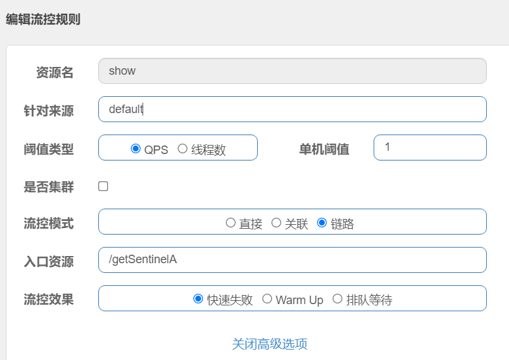Toggle the 是否集群 checkbox

tap(103, 186)
